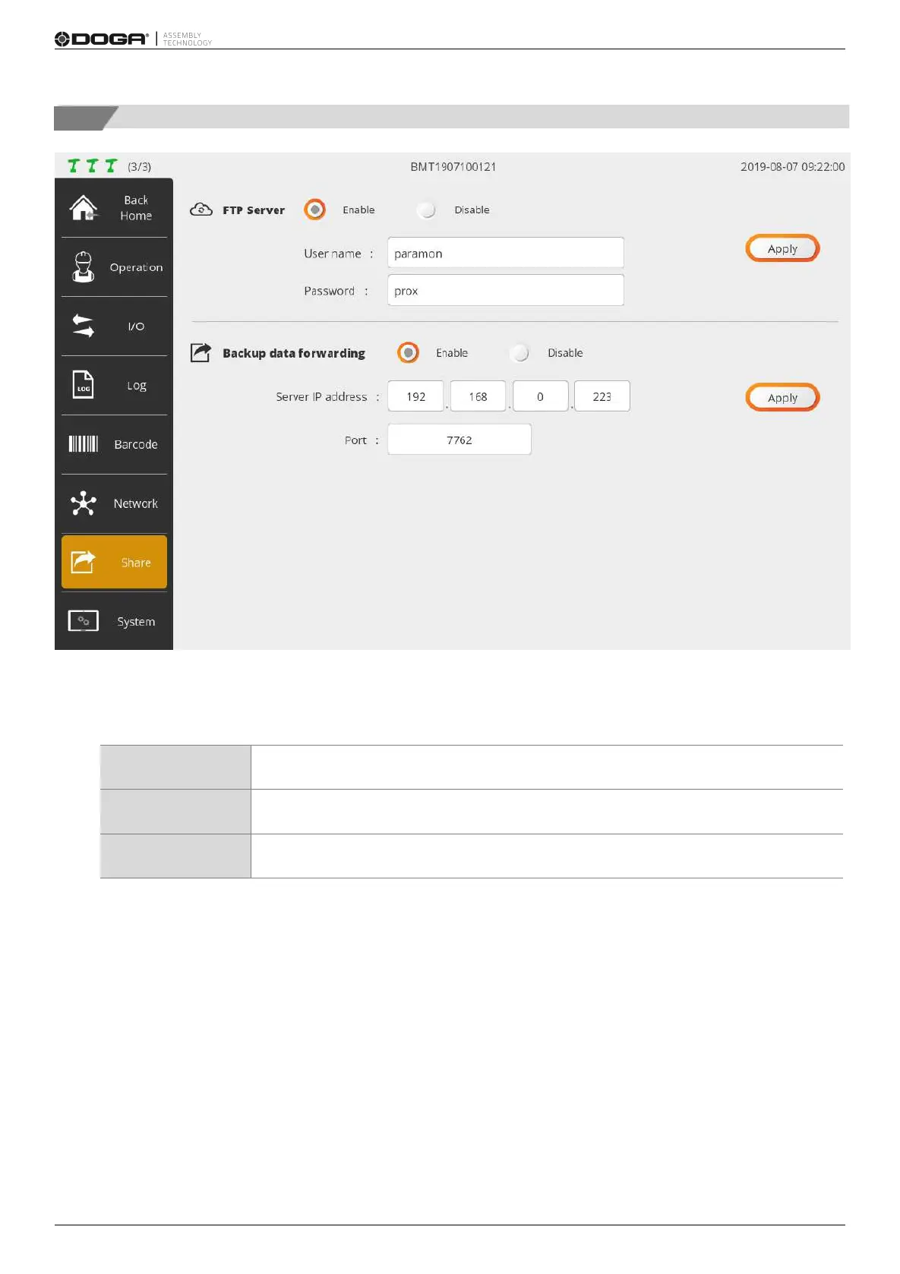Click the FTP Server heading text
This screenshot has height=1274, width=900.
pyautogui.click(x=254, y=210)
